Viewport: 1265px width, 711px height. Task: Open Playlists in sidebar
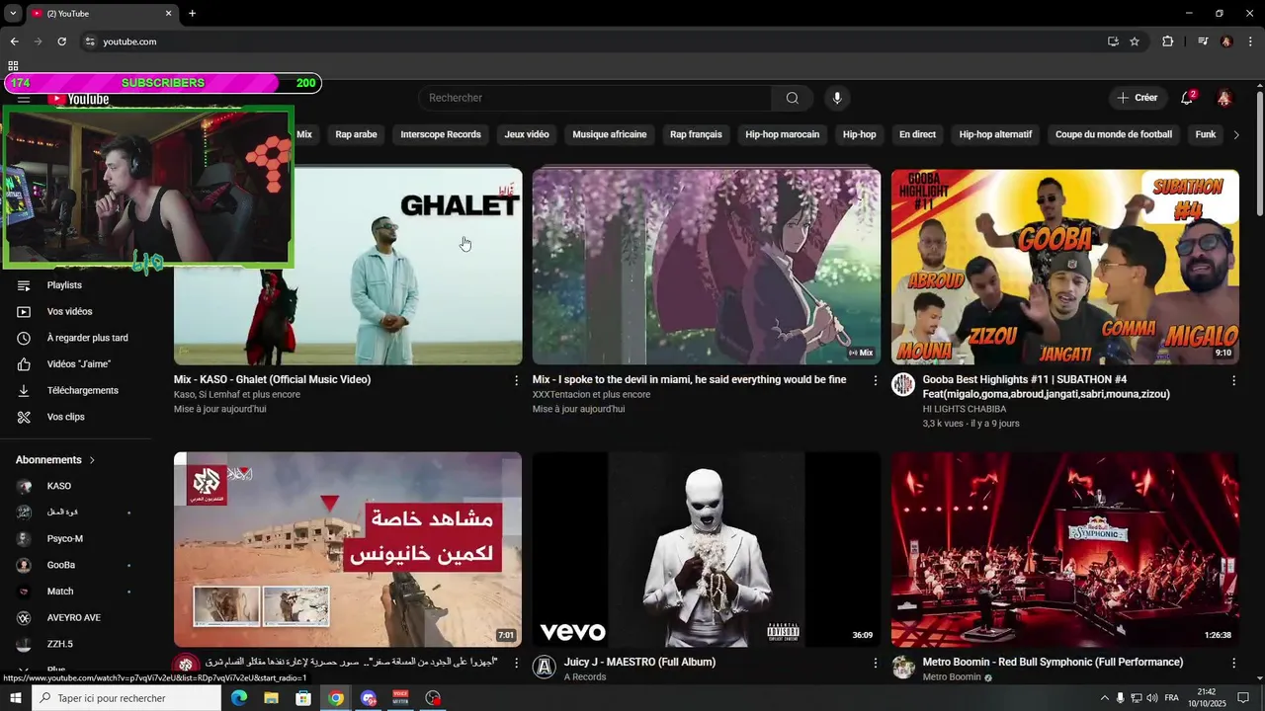(78, 285)
